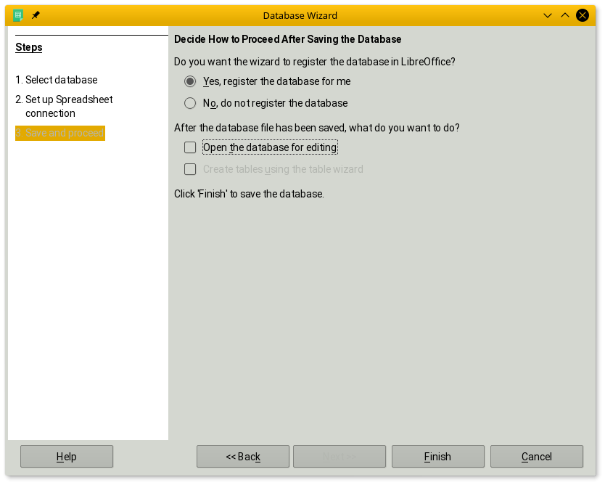Open the Help button
The image size is (605, 485).
click(x=67, y=457)
